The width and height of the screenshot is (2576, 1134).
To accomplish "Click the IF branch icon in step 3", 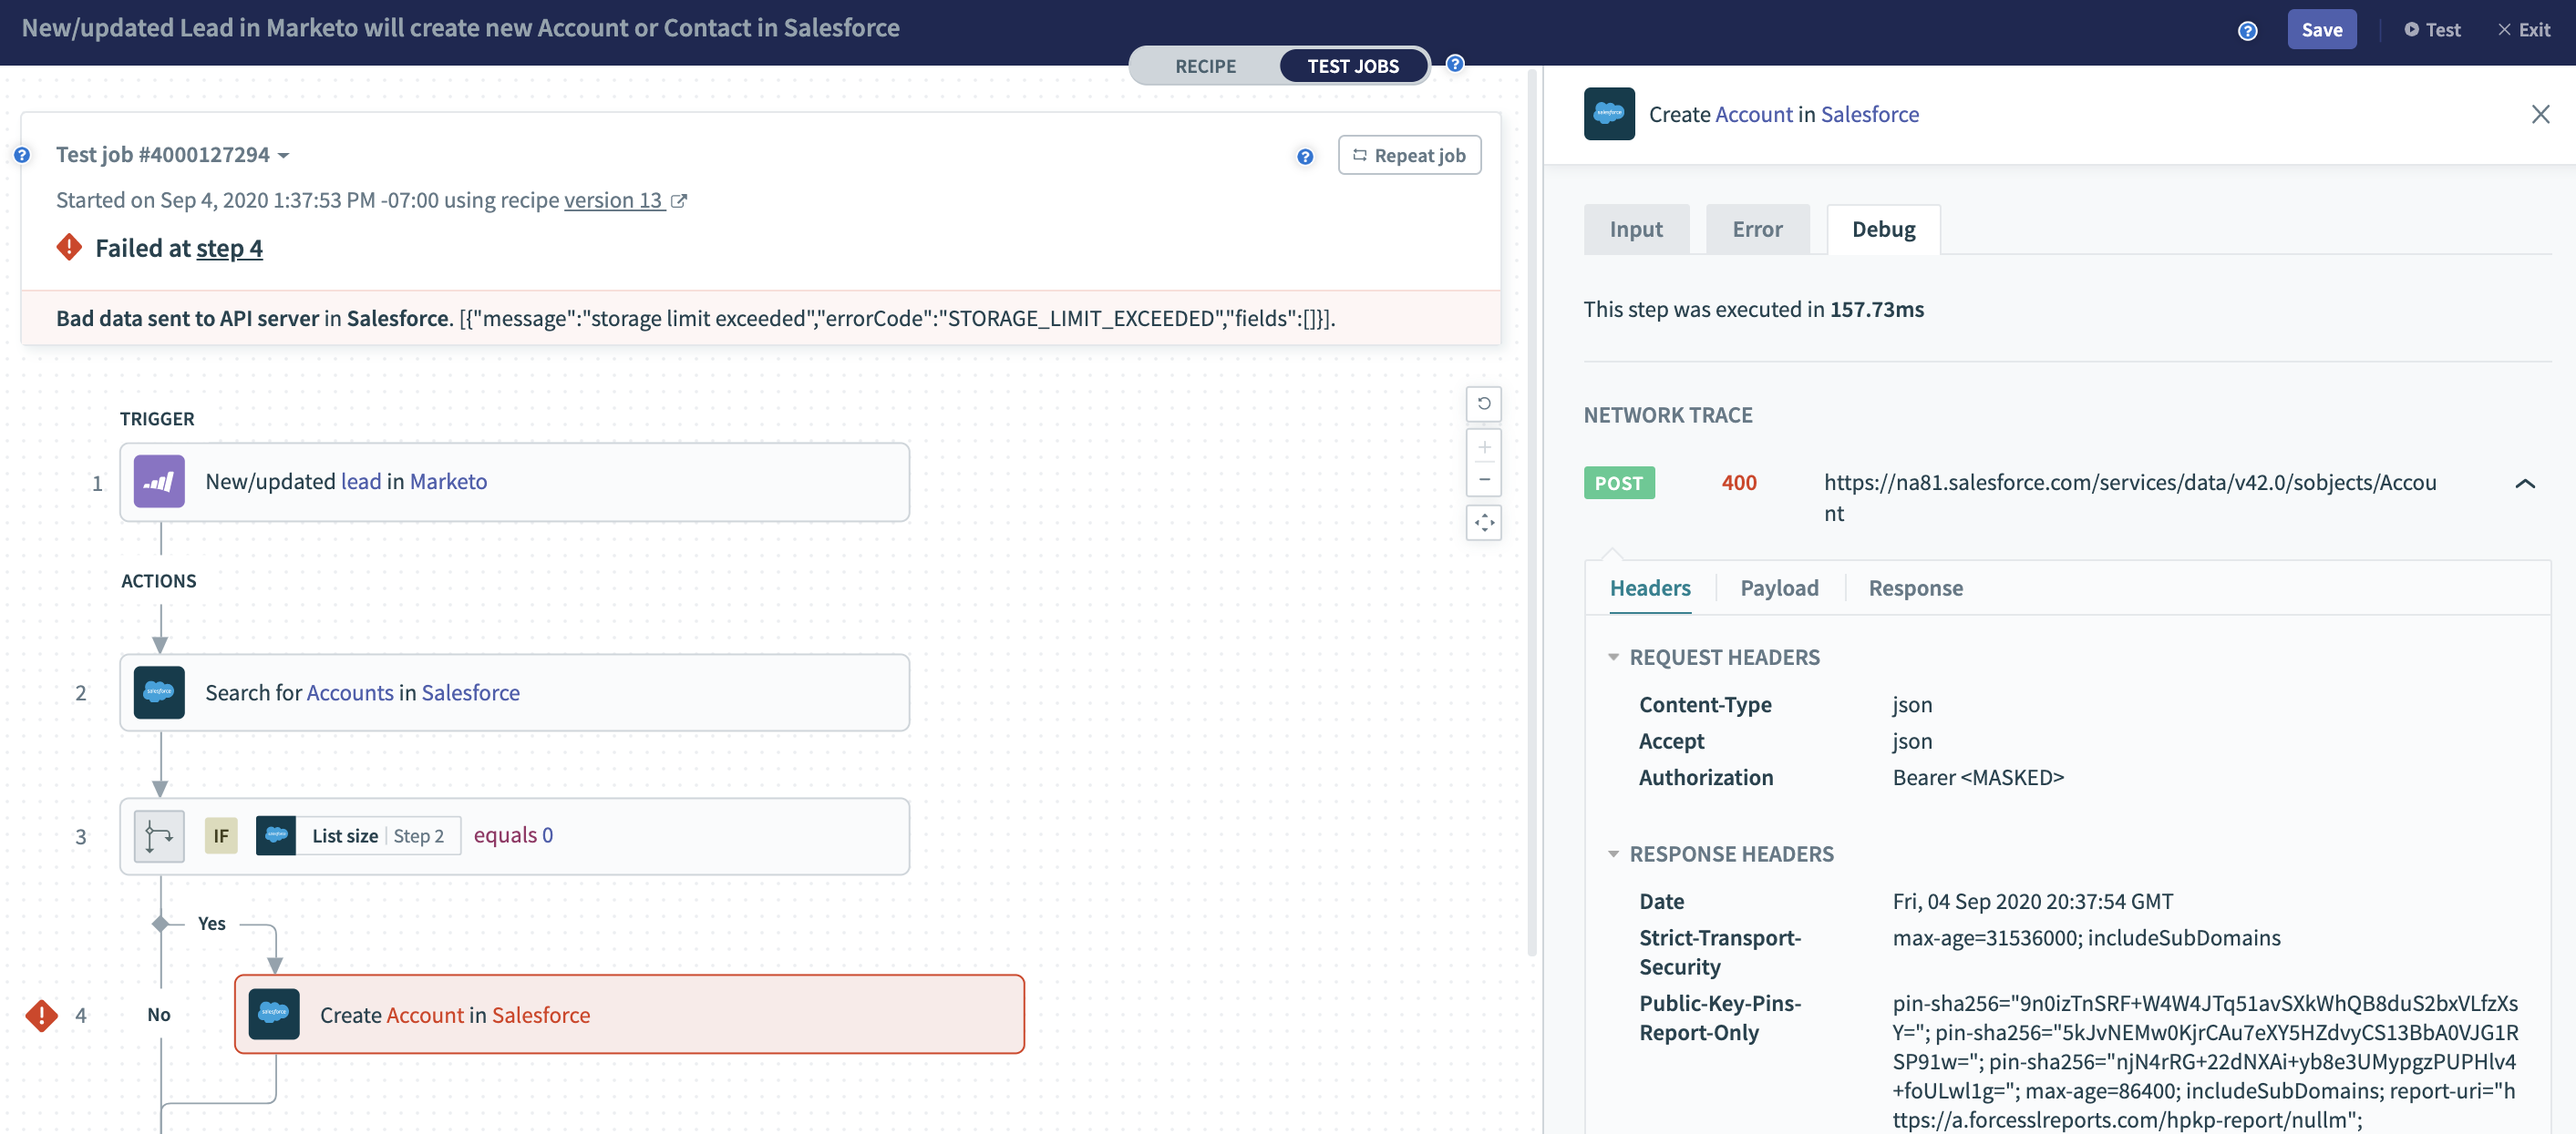I will pyautogui.click(x=159, y=835).
